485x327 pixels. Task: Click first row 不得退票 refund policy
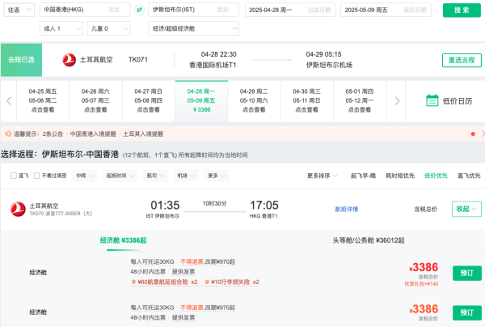(192, 262)
